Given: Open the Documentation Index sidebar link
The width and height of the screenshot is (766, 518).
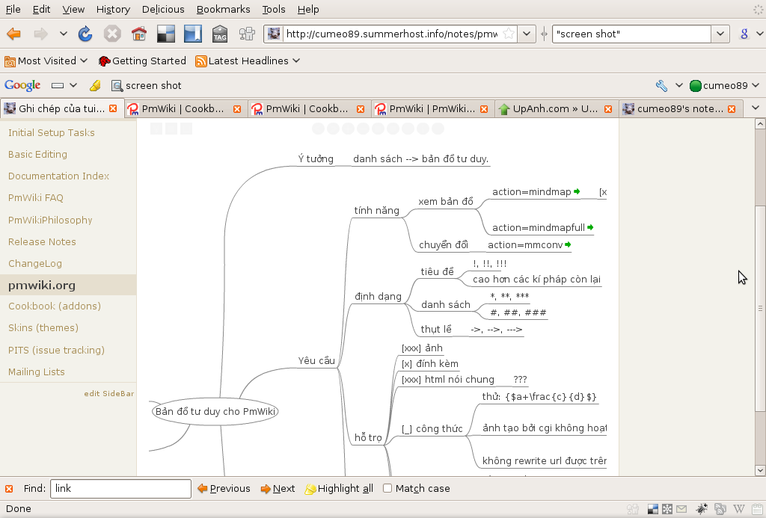Looking at the screenshot, I should 58,176.
